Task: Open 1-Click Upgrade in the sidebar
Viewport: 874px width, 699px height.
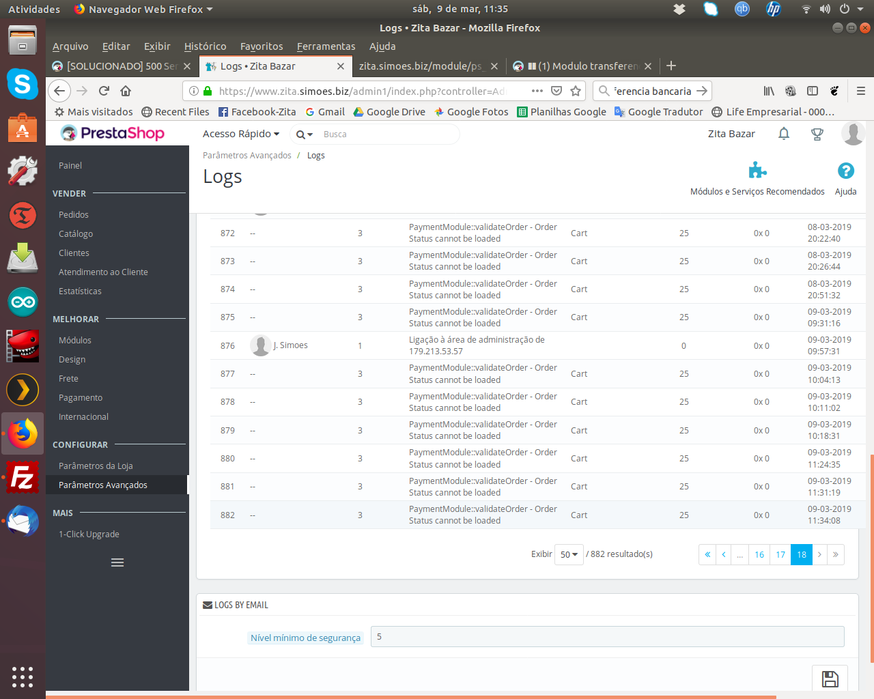Action: tap(89, 534)
